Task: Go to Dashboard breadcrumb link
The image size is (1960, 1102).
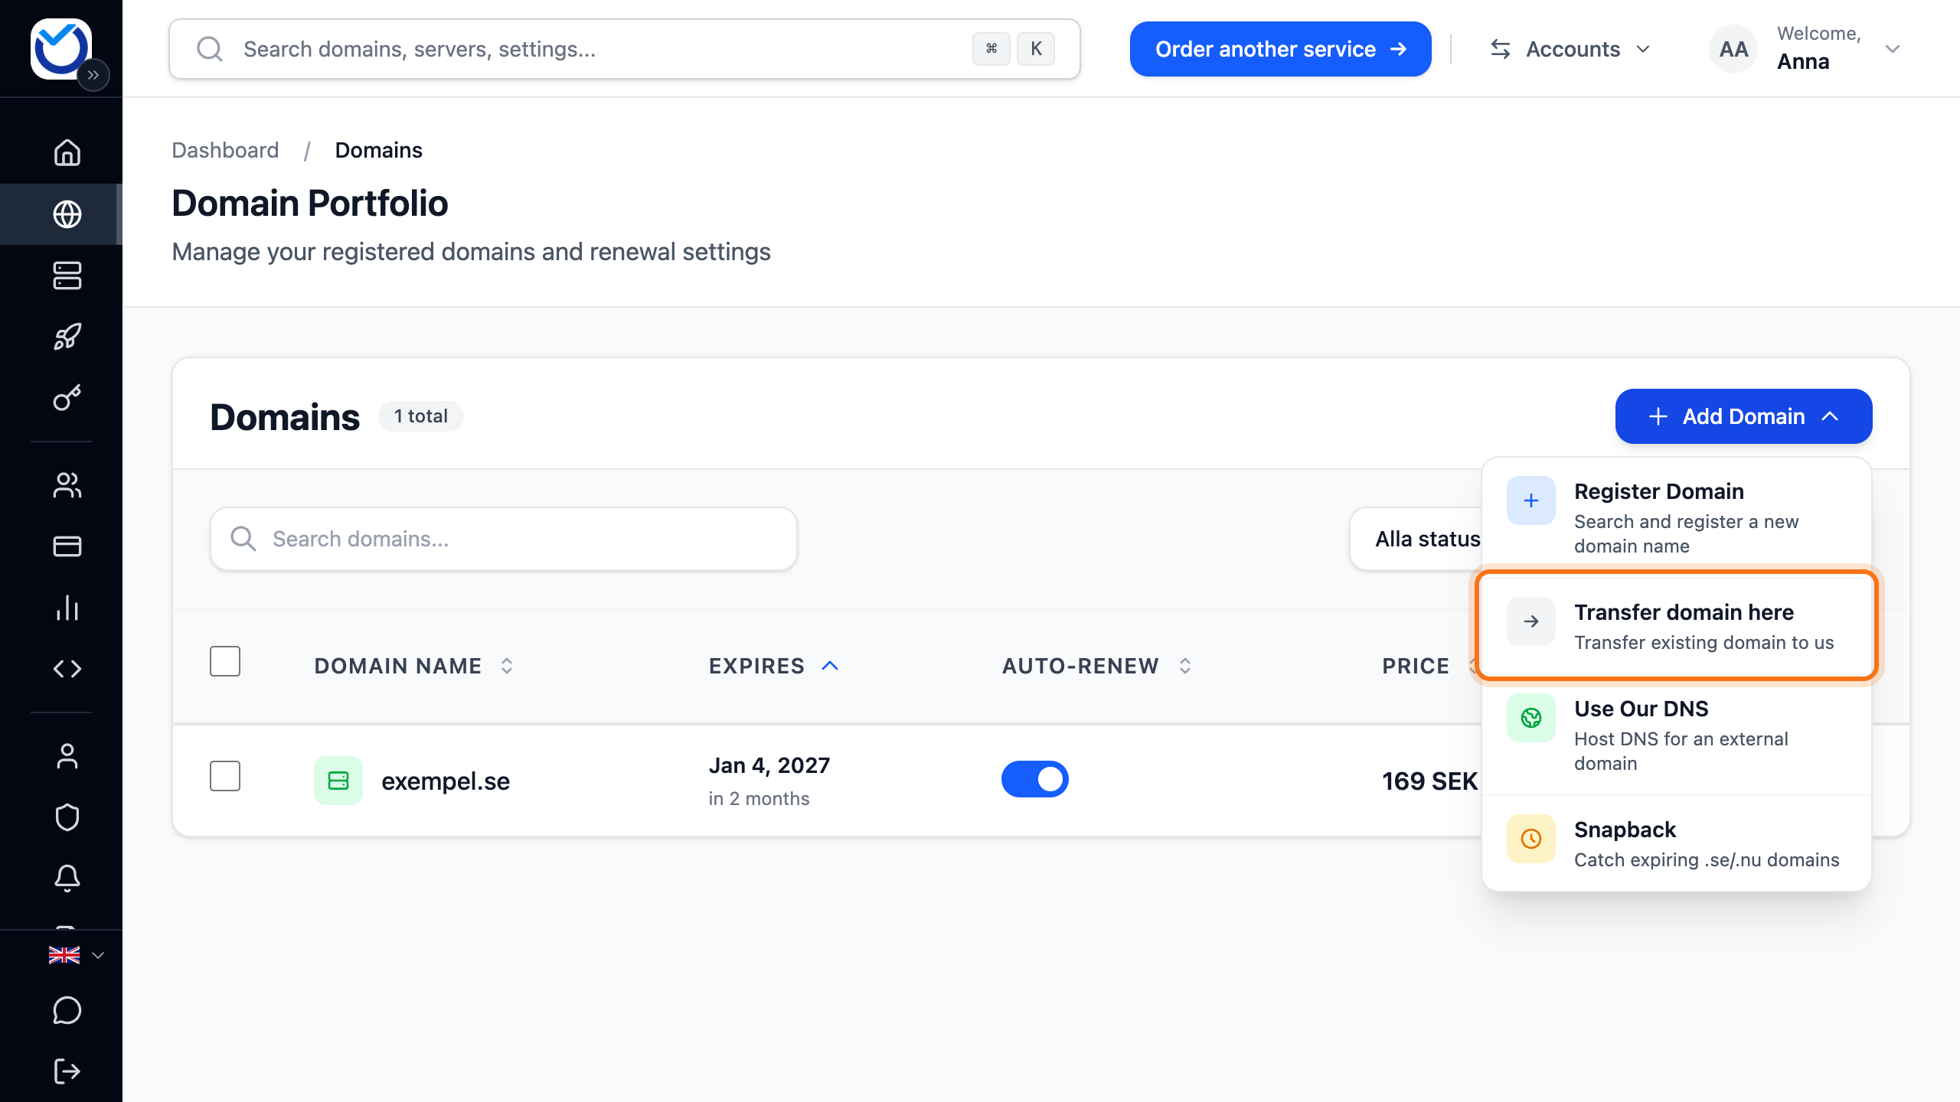Action: tap(225, 150)
